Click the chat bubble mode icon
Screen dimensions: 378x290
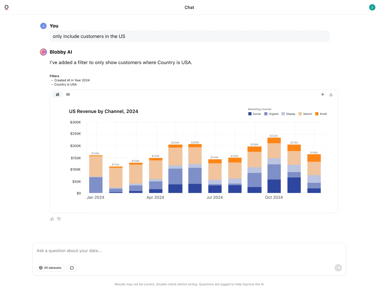(x=72, y=268)
